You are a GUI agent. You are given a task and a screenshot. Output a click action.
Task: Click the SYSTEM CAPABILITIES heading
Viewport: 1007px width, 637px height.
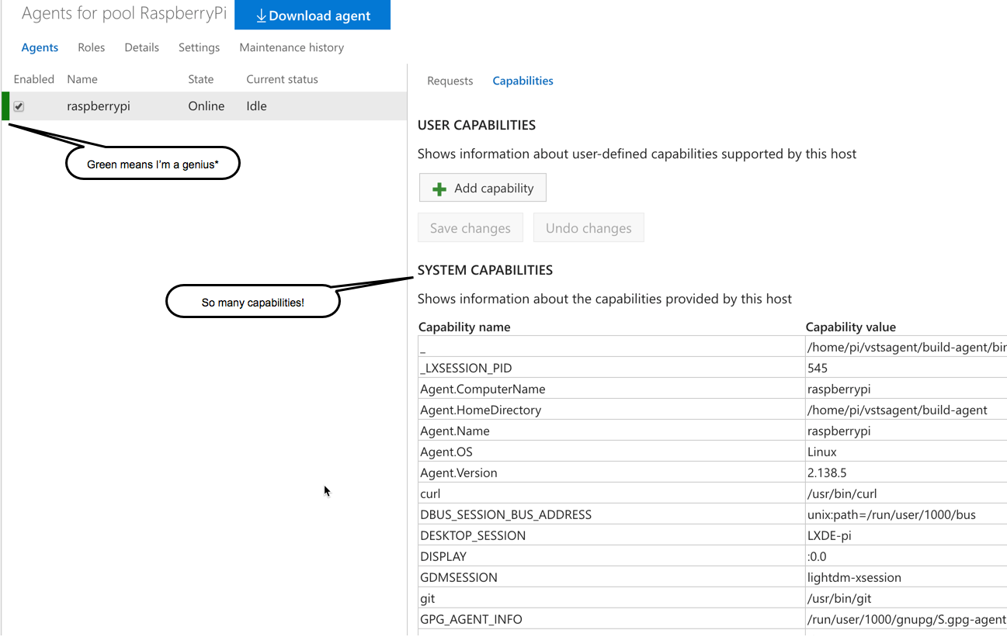click(485, 270)
